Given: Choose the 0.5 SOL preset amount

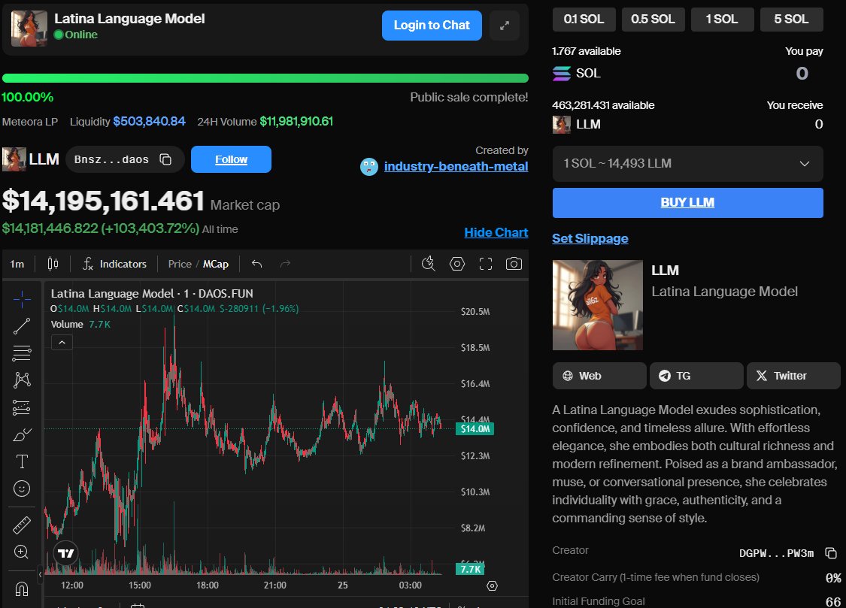Looking at the screenshot, I should [653, 19].
